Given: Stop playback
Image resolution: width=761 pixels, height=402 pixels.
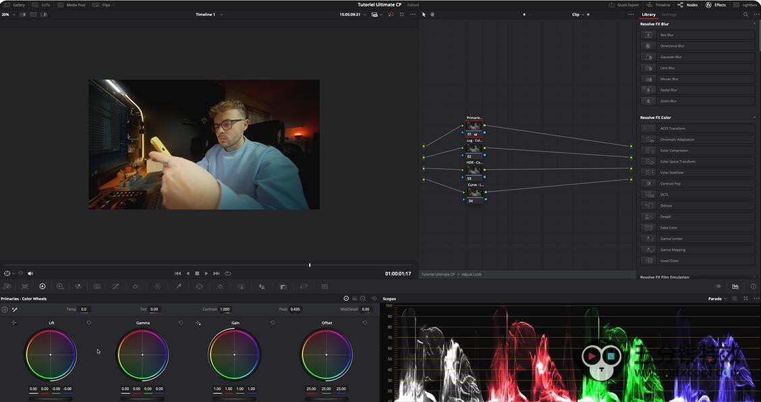Looking at the screenshot, I should click(x=197, y=273).
